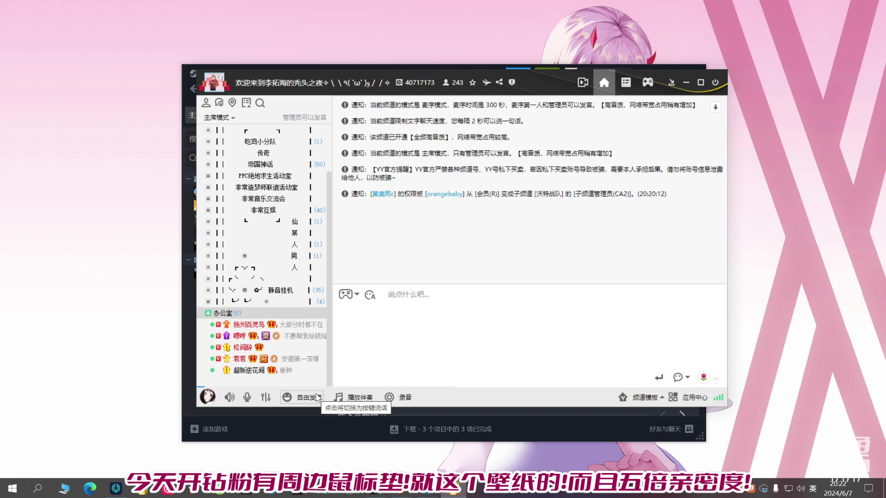Share the channel via the share icon
This screenshot has height=498, width=886.
[x=499, y=82]
